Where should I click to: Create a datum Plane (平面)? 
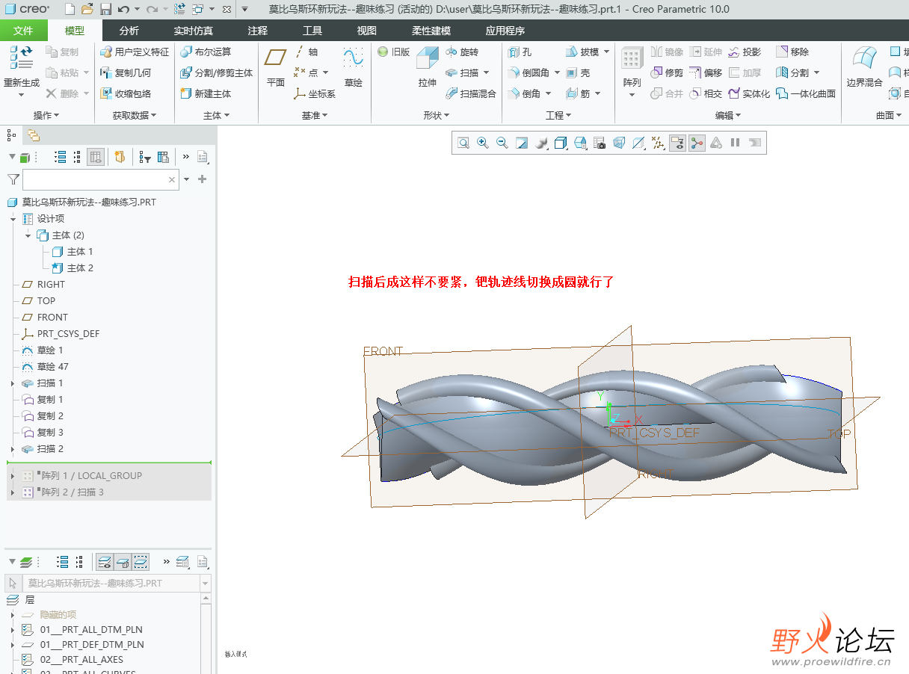[276, 67]
